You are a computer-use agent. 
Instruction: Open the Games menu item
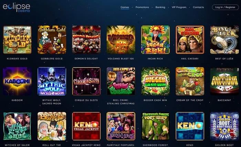[x=125, y=7]
